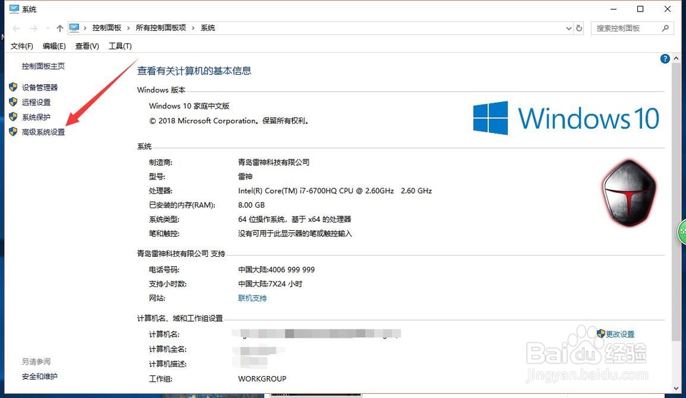Click the System window title icon
This screenshot has width=686, height=398.
14,9
